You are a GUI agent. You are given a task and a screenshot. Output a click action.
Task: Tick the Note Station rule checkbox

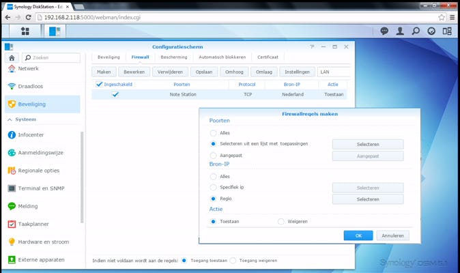115,95
